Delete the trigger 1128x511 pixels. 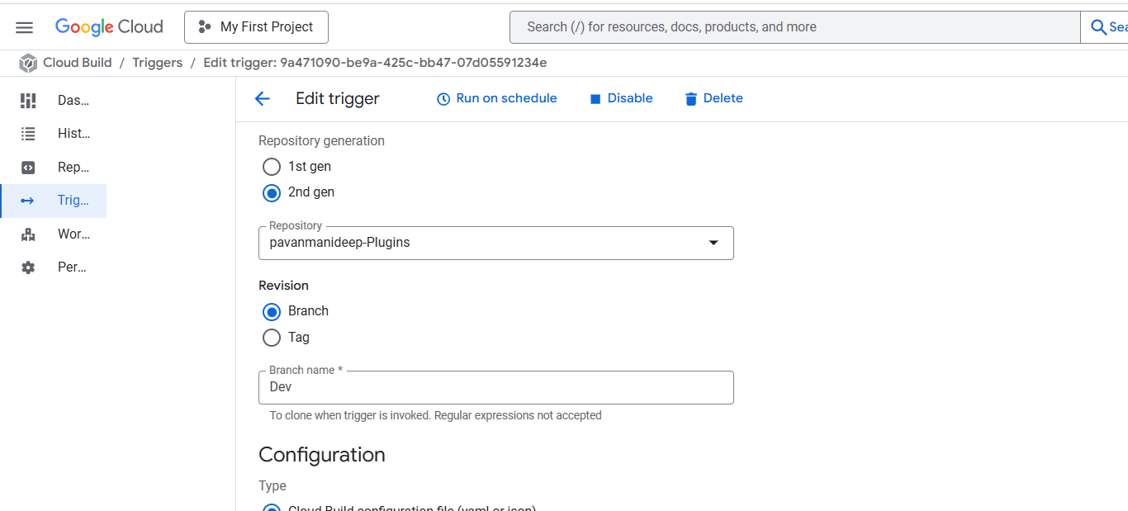click(x=713, y=98)
